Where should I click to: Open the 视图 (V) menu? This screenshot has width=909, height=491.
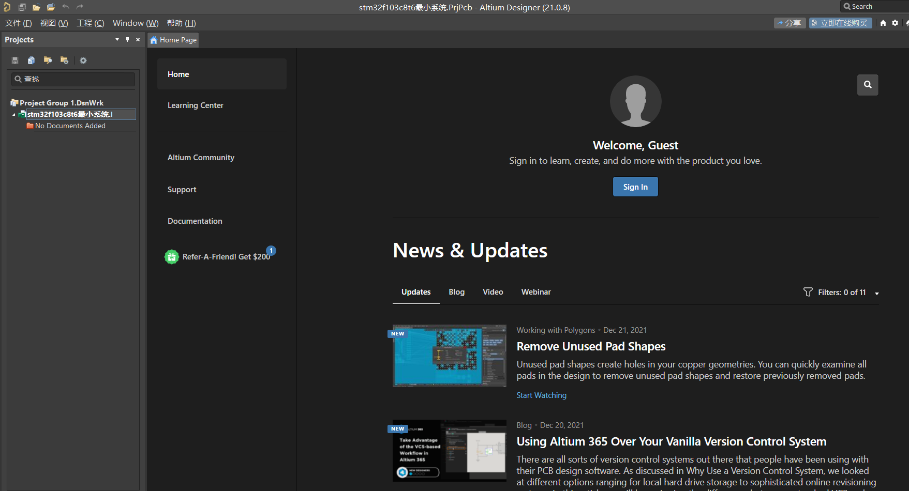pyautogui.click(x=54, y=23)
